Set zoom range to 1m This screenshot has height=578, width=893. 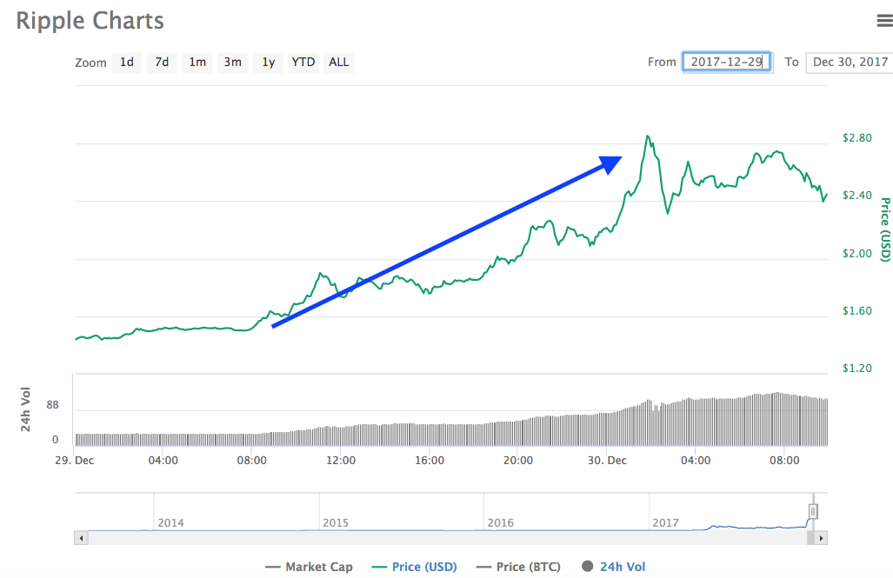[x=197, y=62]
